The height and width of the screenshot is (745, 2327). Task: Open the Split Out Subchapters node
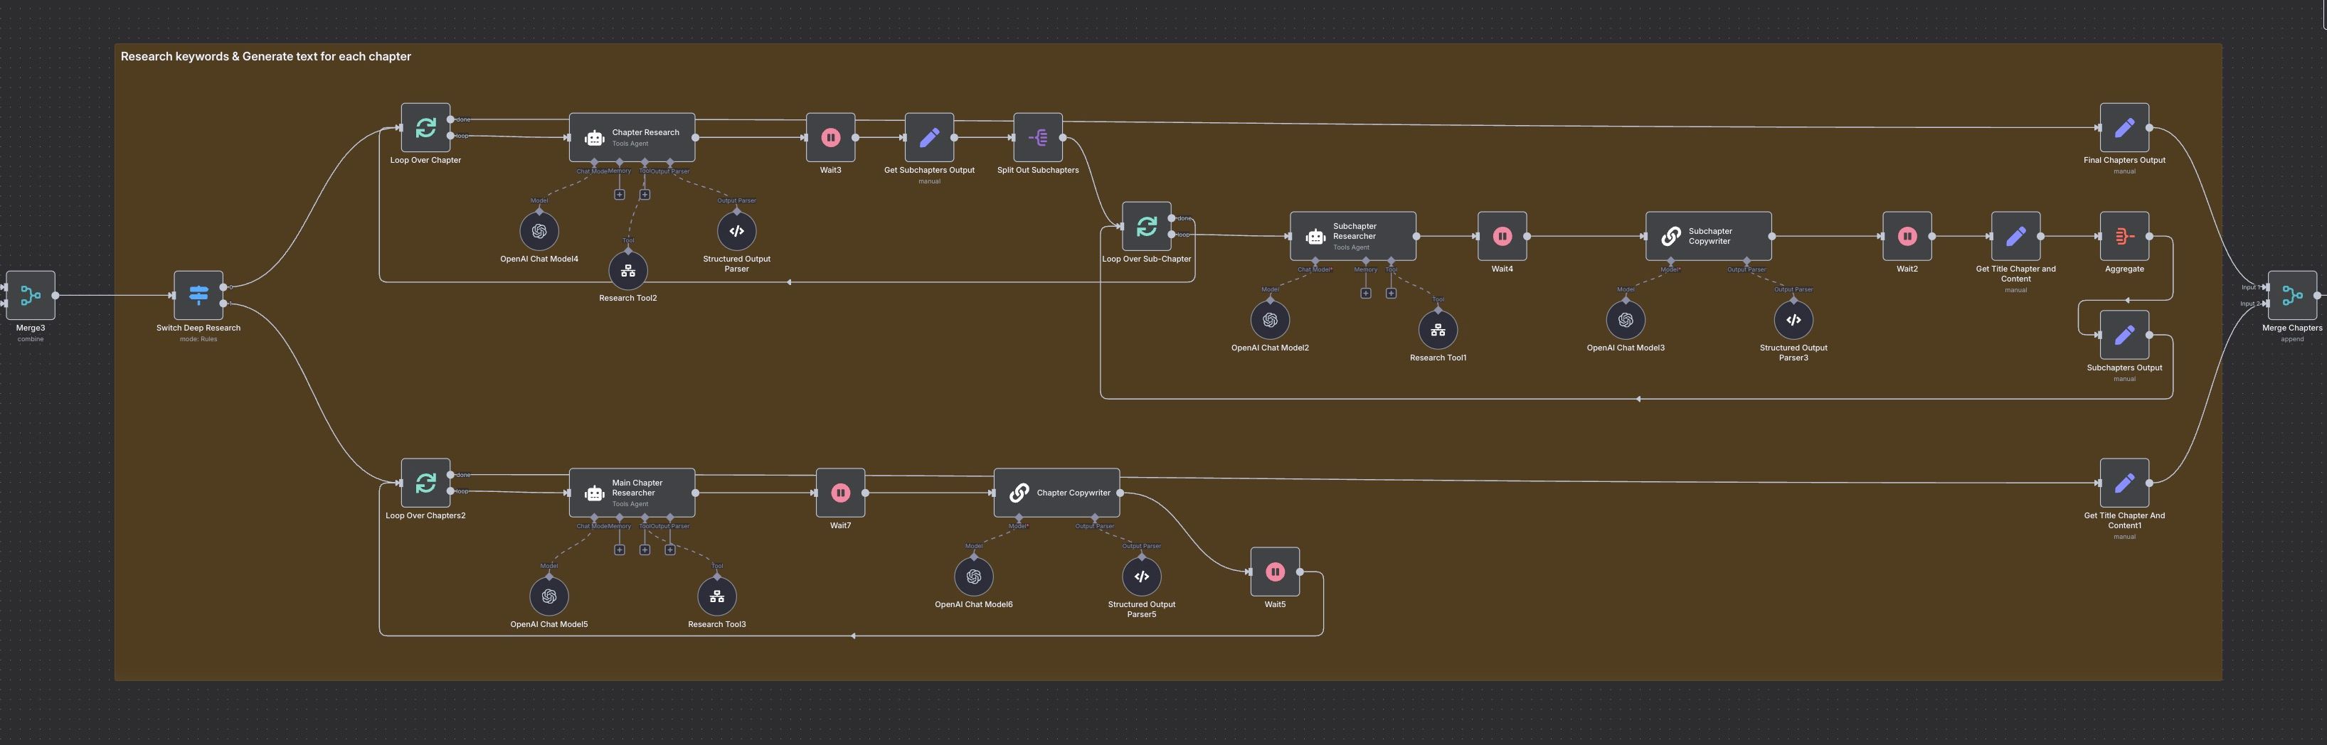pyautogui.click(x=1038, y=137)
